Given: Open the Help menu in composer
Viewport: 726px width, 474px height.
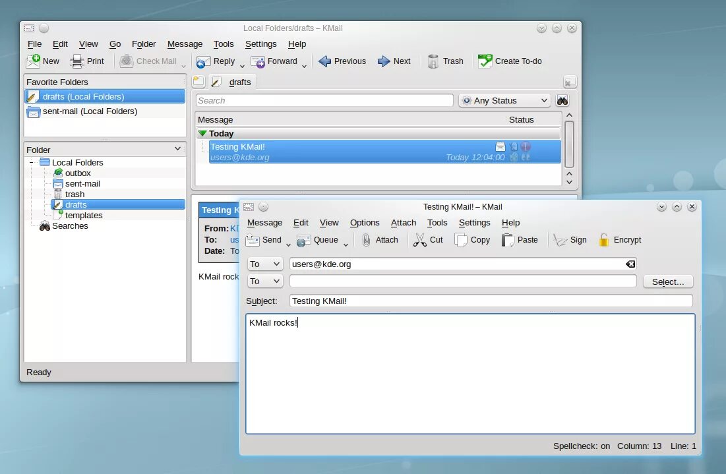Looking at the screenshot, I should coord(510,223).
